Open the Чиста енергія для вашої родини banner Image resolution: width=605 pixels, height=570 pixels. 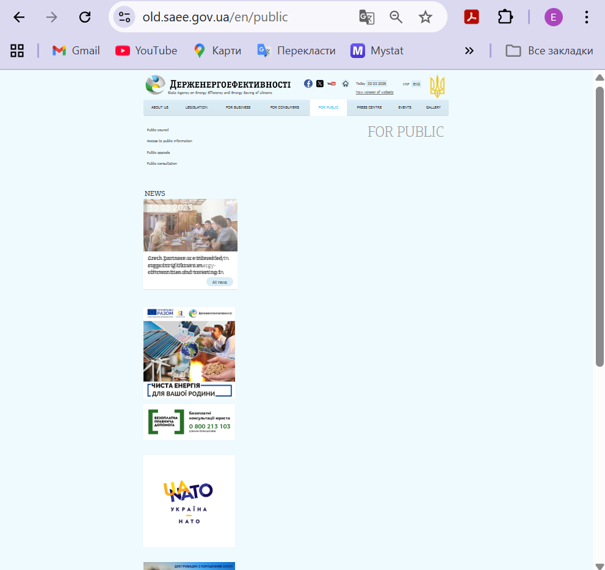(x=189, y=353)
